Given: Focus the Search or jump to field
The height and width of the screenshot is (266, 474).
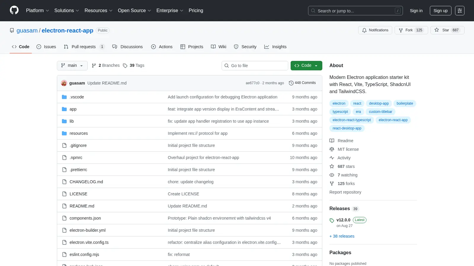Looking at the screenshot, I should [355, 11].
